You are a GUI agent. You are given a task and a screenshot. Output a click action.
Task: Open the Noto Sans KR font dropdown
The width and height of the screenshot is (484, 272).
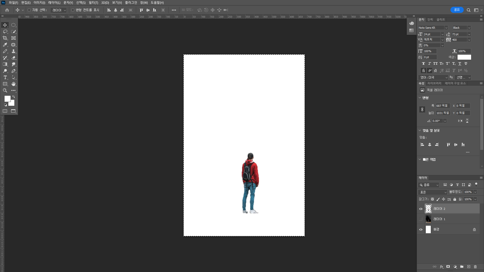pyautogui.click(x=446, y=28)
